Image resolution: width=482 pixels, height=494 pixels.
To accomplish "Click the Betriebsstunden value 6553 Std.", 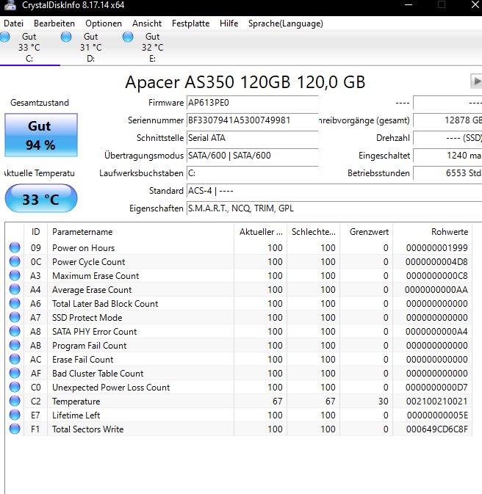I will (447, 173).
